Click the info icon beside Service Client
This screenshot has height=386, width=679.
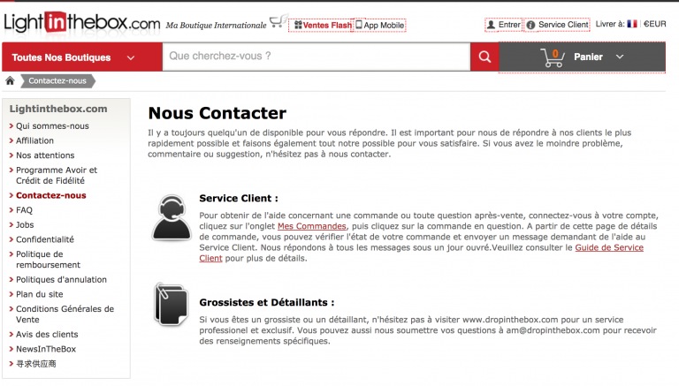530,25
